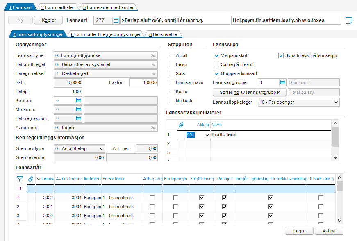This screenshot has width=357, height=241.
Task: Open the 6 Beskrivelse tab
Action: coord(163,34)
